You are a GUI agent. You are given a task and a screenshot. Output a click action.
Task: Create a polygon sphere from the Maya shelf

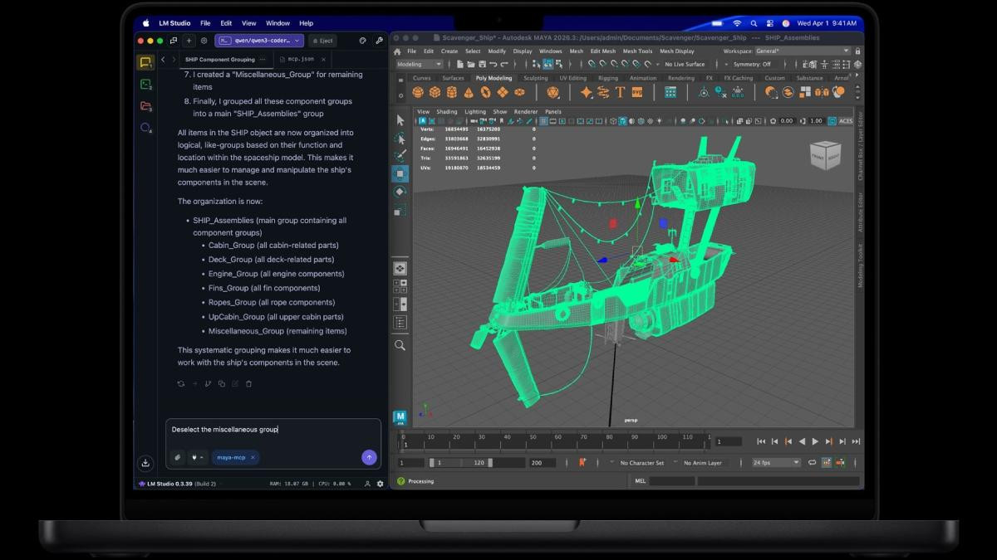pyautogui.click(x=418, y=92)
